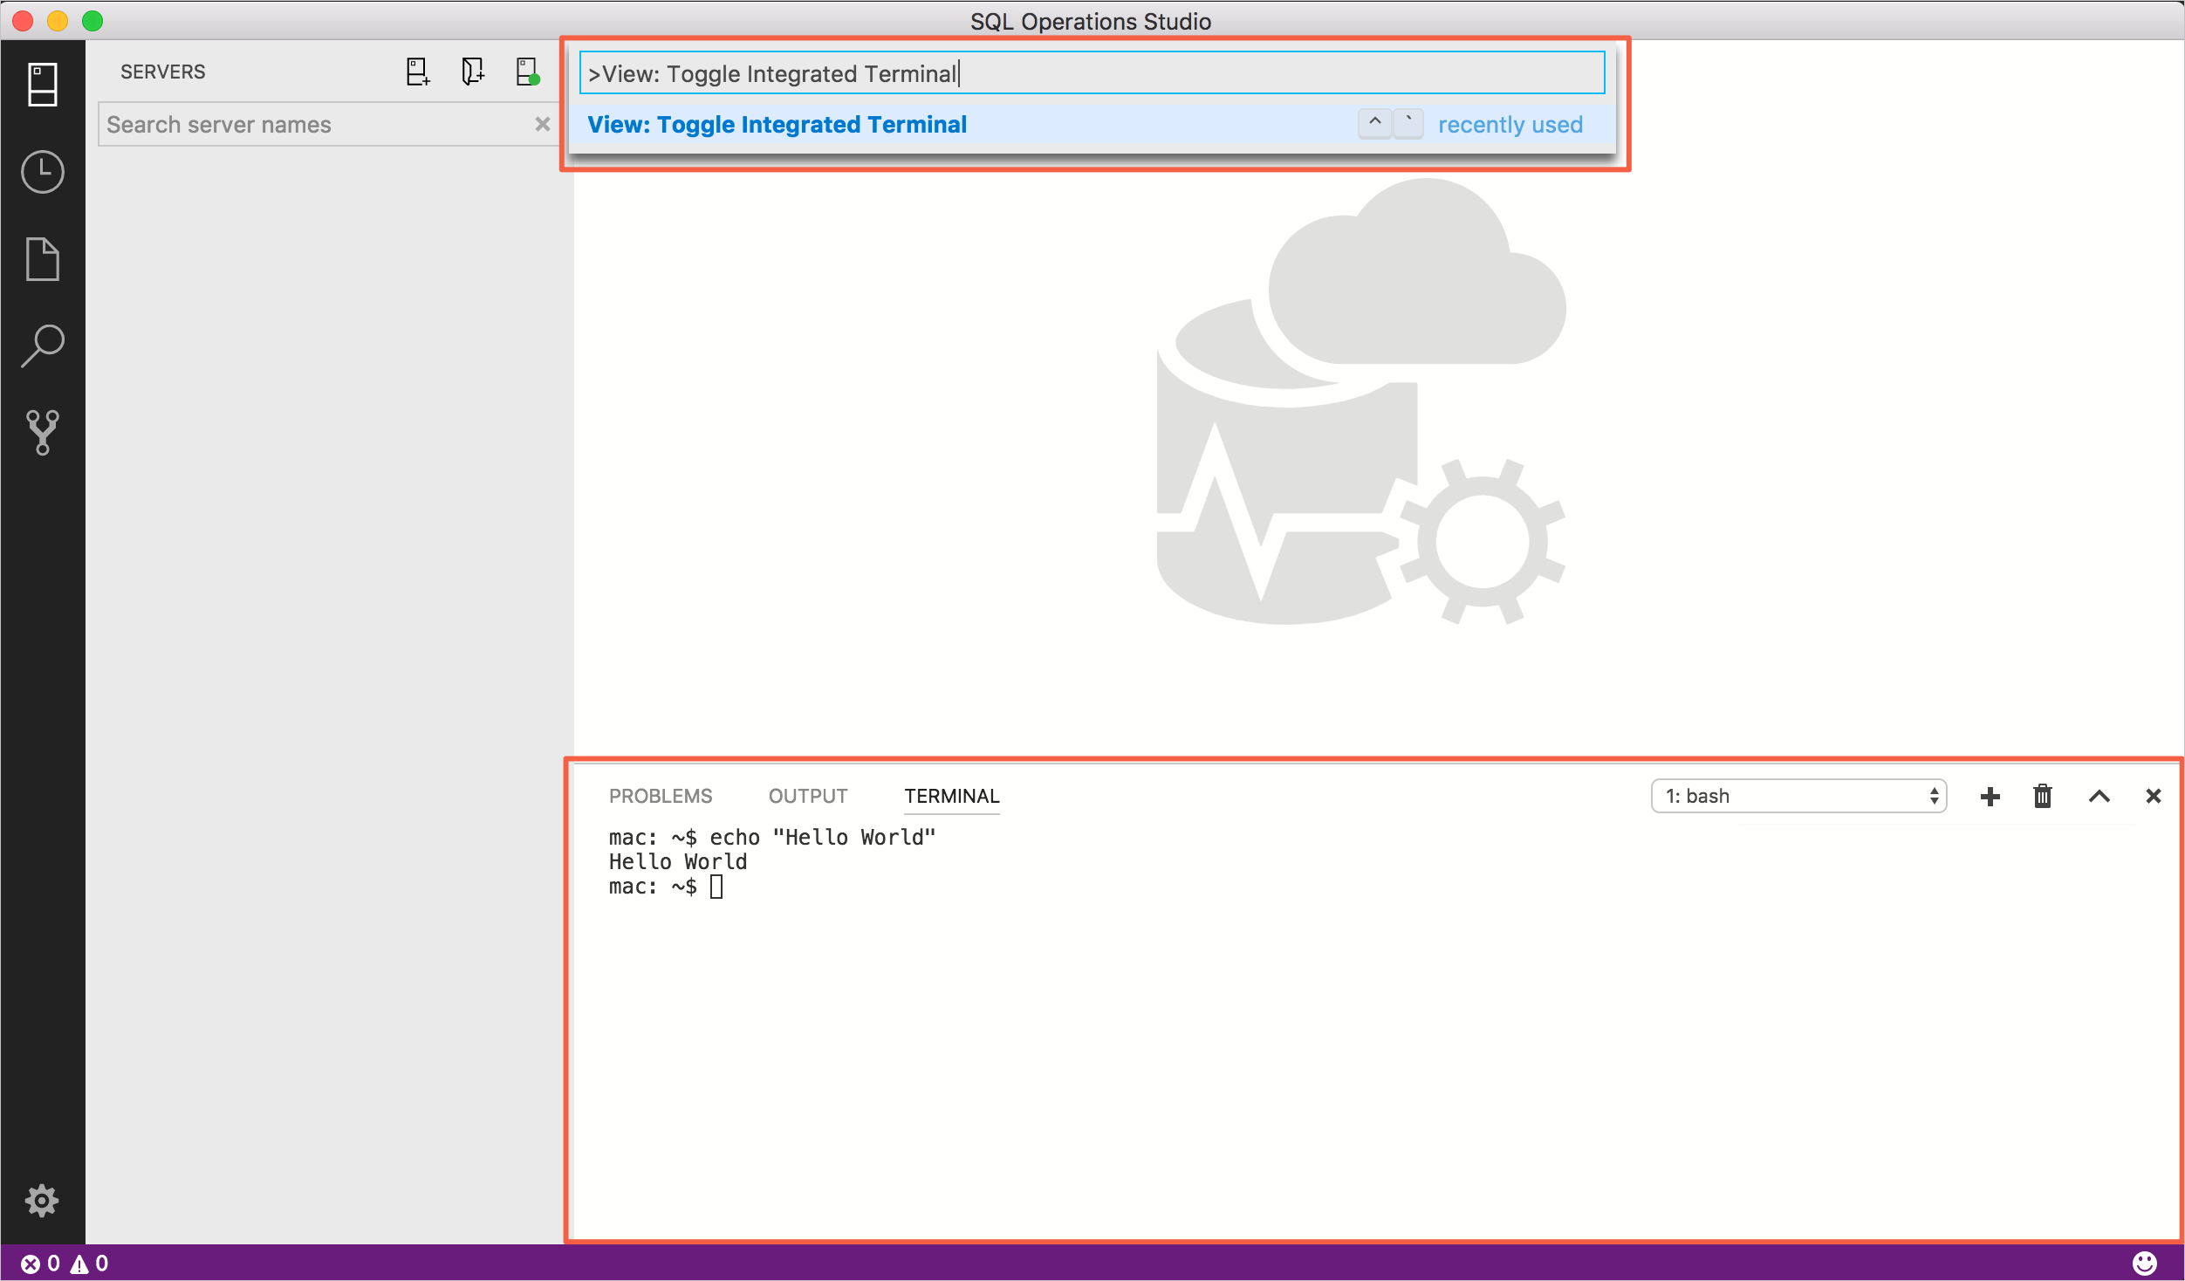Select the TERMINAL tab in panel
Viewport: 2185px width, 1281px height.
[951, 795]
